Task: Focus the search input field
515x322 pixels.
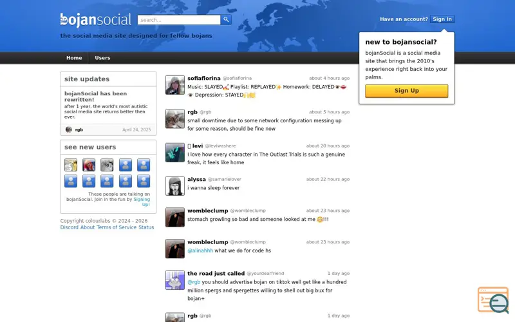Action: click(179, 20)
